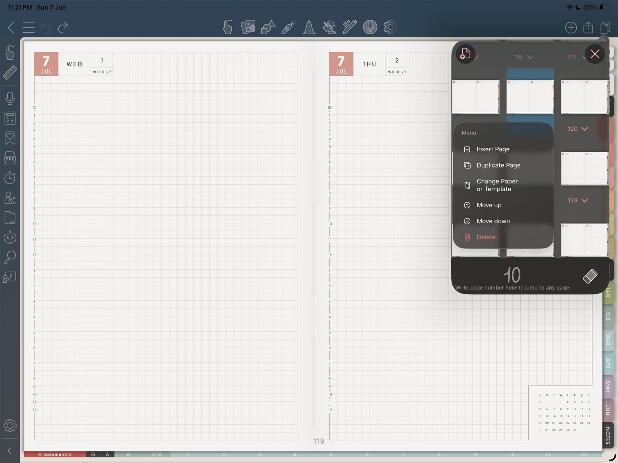Open the collaboration people icon
This screenshot has width=618, height=463.
[x=10, y=198]
